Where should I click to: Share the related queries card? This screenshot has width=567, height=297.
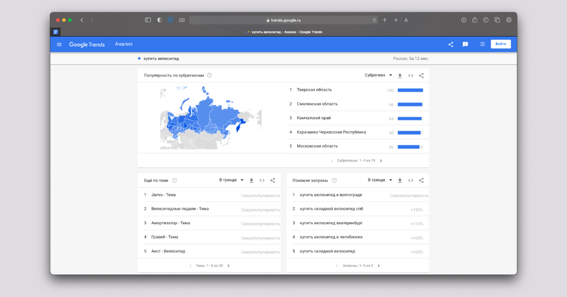click(421, 180)
